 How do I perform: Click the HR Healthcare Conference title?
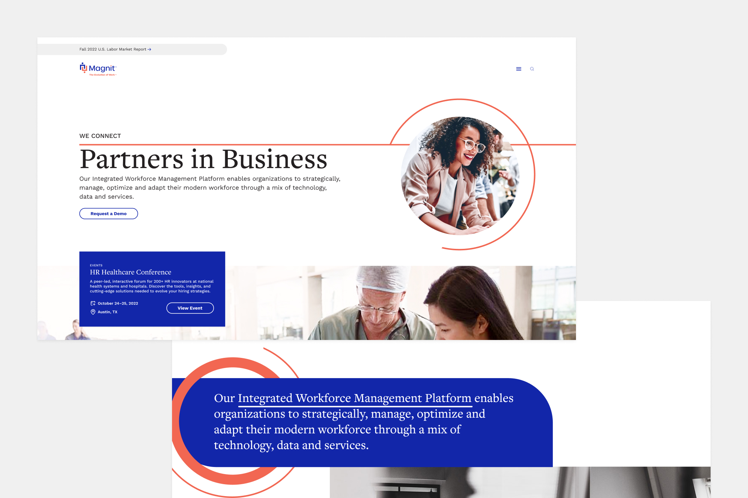pos(131,272)
